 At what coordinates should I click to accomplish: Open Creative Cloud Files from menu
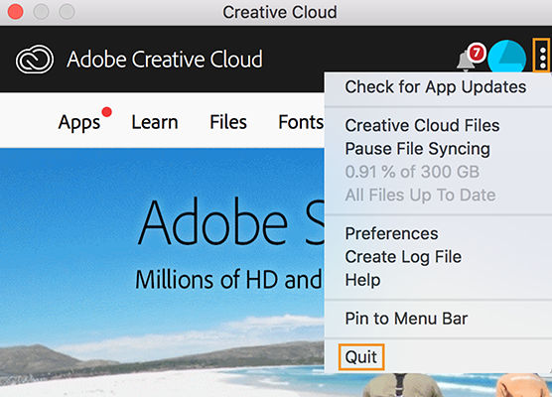[422, 125]
